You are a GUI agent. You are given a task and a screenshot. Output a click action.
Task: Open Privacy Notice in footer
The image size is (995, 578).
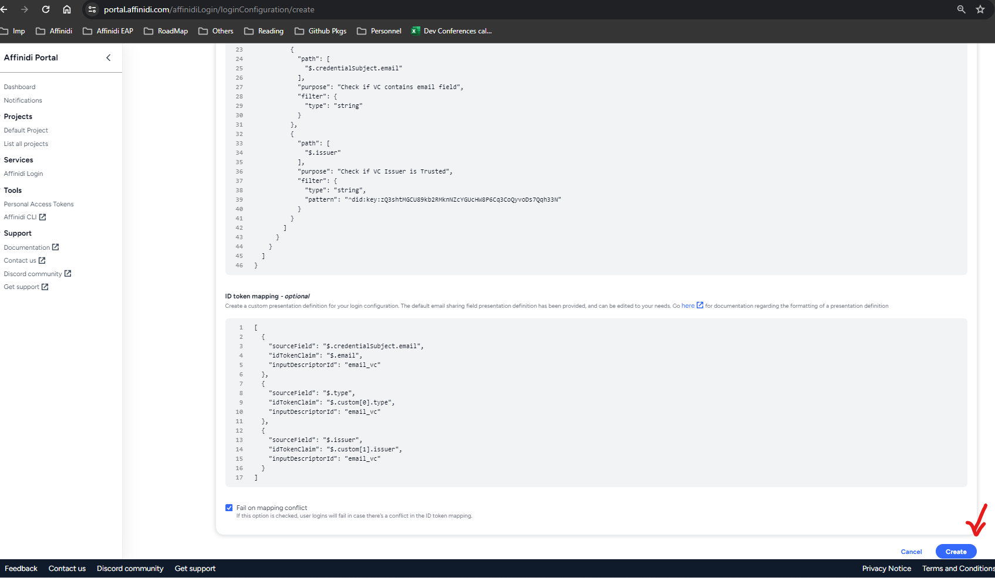tap(886, 569)
